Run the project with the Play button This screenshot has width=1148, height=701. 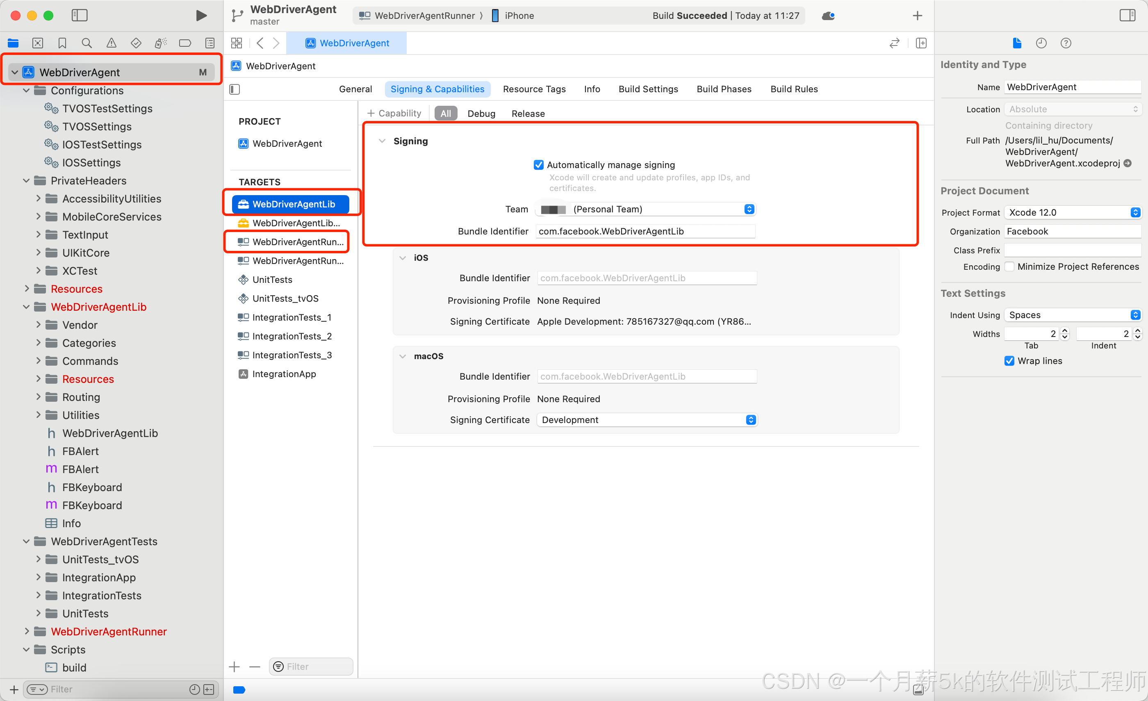click(x=201, y=15)
